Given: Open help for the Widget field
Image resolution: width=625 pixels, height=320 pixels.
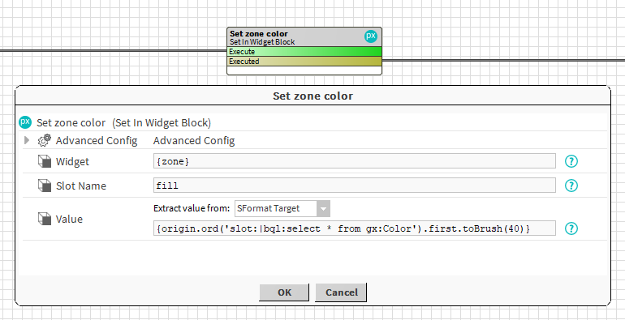Looking at the screenshot, I should click(x=571, y=161).
